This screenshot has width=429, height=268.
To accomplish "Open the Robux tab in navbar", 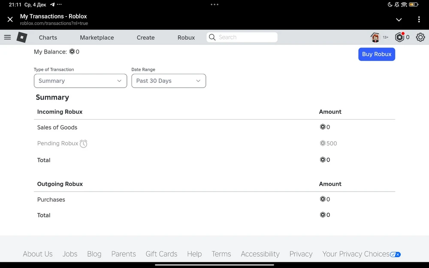I will click(186, 37).
